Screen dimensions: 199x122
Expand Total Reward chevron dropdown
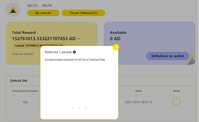pyautogui.click(x=79, y=39)
